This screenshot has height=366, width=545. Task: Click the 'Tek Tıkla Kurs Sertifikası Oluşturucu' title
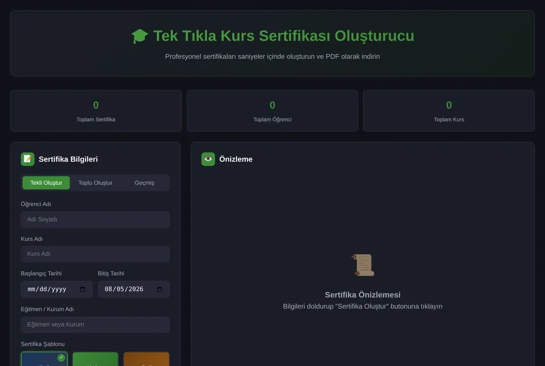[x=284, y=36]
